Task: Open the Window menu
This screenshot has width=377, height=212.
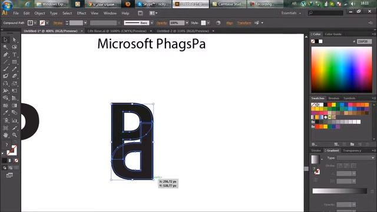Action: click(x=110, y=13)
